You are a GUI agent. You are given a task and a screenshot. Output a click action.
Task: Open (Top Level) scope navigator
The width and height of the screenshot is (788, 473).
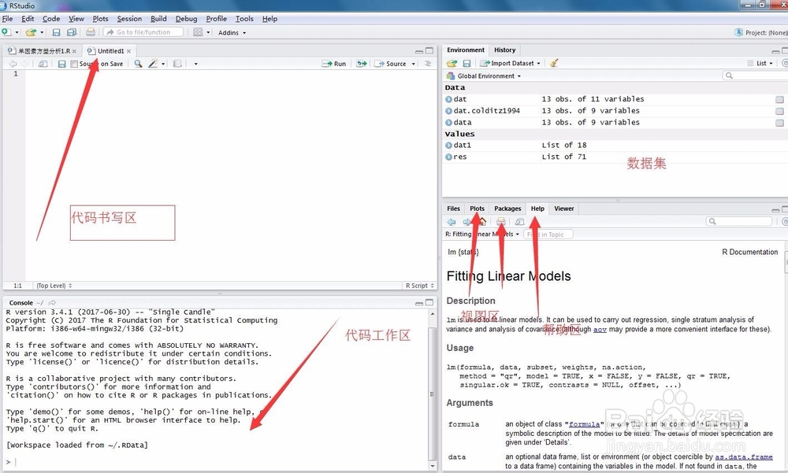54,286
